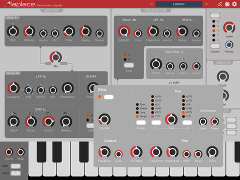Click the Delay Dry/Wet knob
Screen dimensions: 240x180
[x=104, y=119]
